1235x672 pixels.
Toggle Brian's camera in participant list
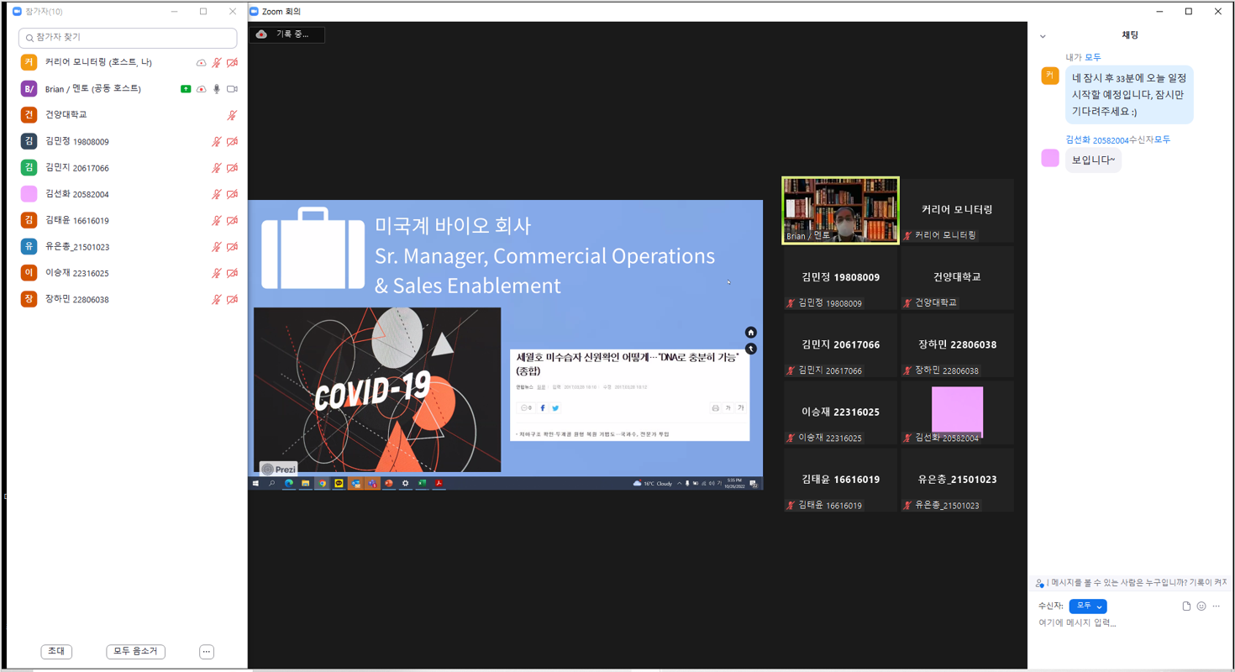[233, 89]
